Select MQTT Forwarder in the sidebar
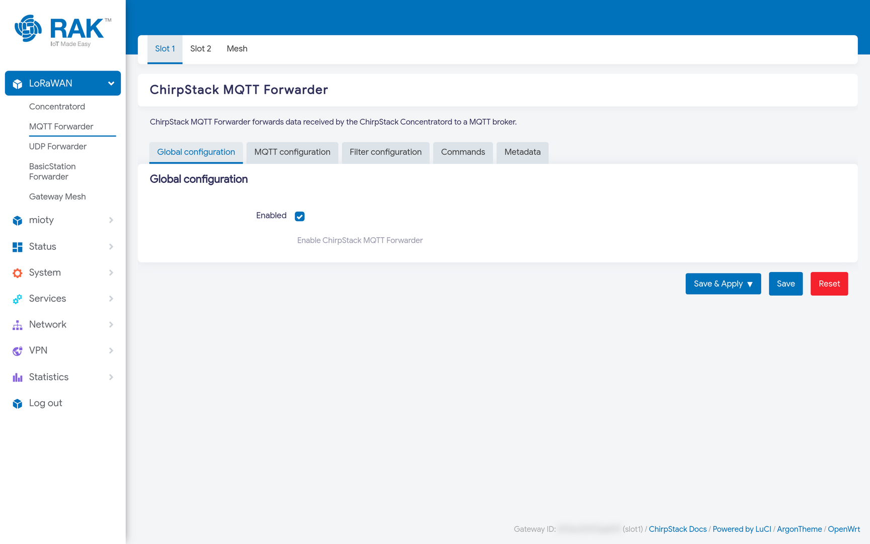This screenshot has height=544, width=870. coord(61,126)
